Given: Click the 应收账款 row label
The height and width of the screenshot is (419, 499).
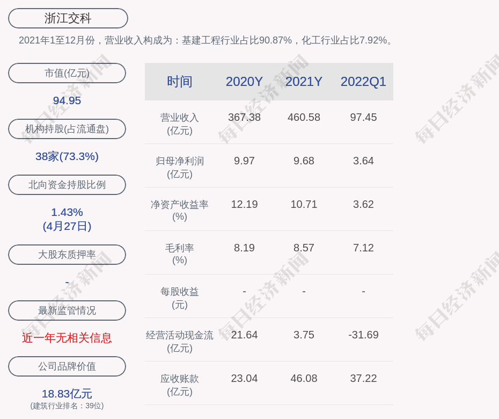Looking at the screenshot, I should tap(180, 385).
